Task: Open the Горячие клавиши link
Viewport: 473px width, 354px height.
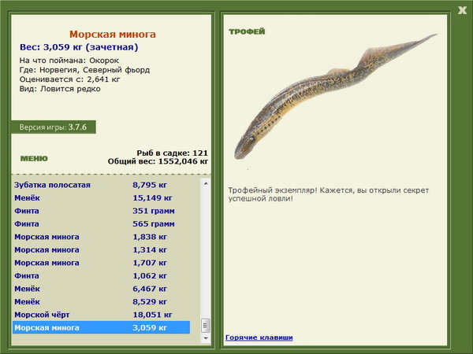Action: tap(259, 337)
